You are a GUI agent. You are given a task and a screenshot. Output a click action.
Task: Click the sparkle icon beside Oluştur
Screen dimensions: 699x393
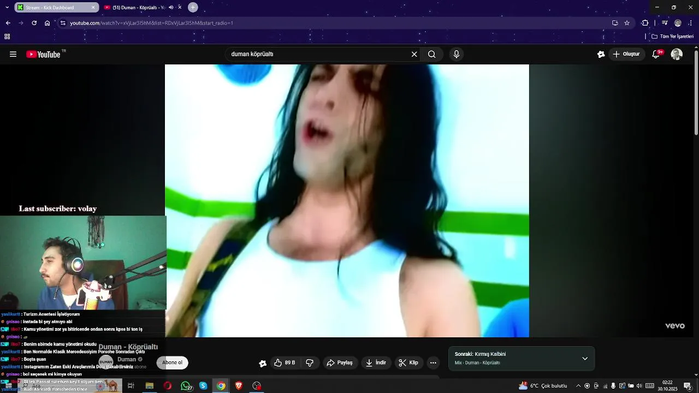(601, 54)
